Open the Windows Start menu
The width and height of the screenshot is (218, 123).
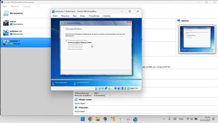pos(83,119)
